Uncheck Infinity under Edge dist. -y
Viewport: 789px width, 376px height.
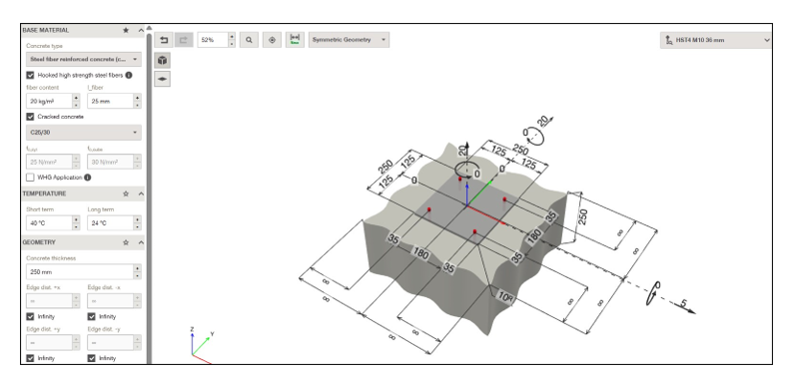92,358
